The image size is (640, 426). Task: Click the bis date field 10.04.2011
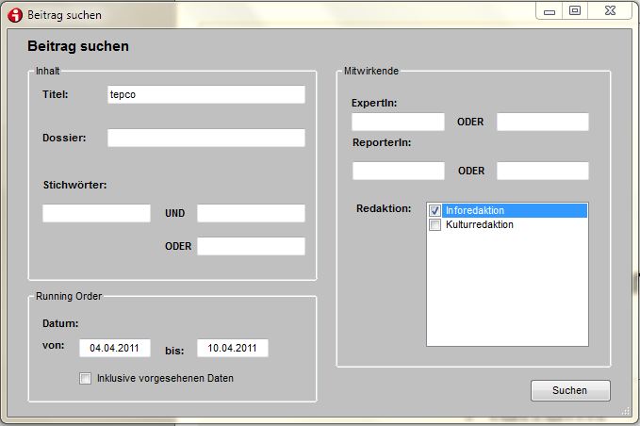[x=233, y=348]
